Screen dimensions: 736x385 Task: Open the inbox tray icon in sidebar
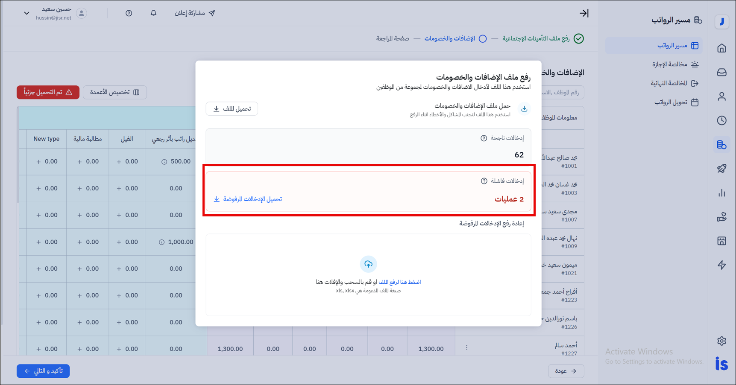tap(721, 72)
